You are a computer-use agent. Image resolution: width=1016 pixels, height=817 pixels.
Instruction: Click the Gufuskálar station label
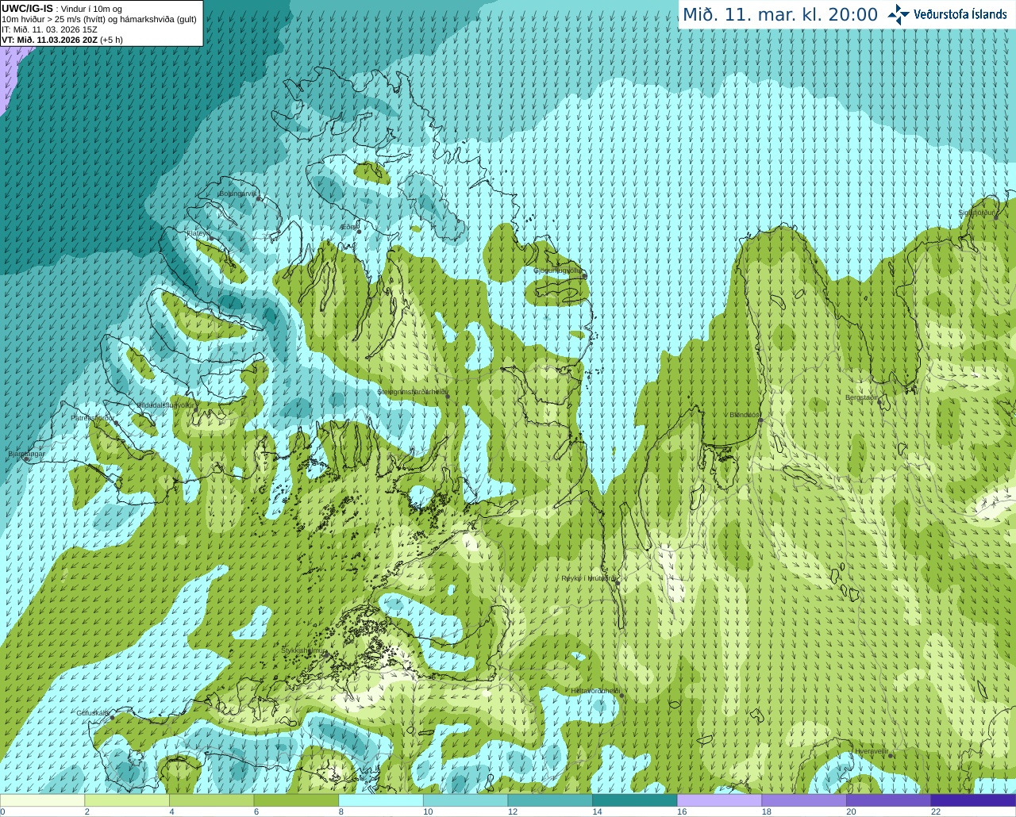tap(93, 713)
